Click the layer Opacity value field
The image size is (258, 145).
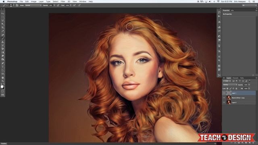pyautogui.click(x=246, y=85)
